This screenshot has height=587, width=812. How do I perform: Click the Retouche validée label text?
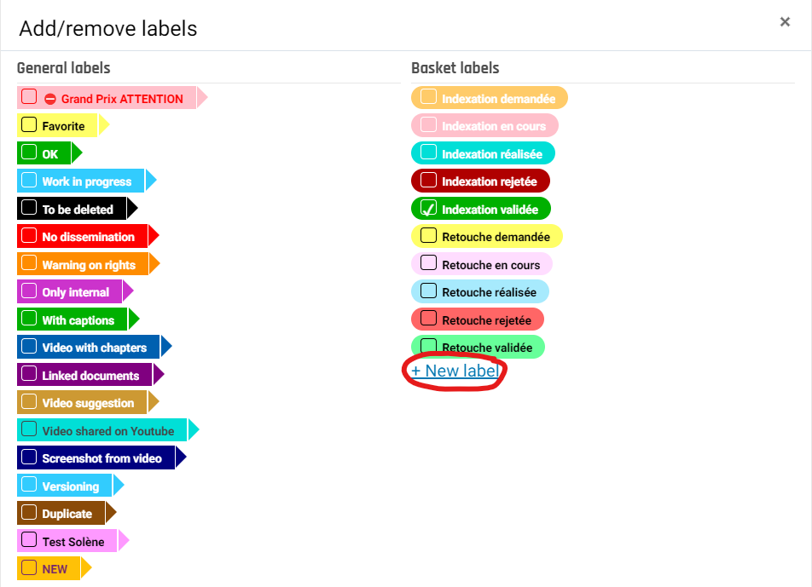click(487, 348)
